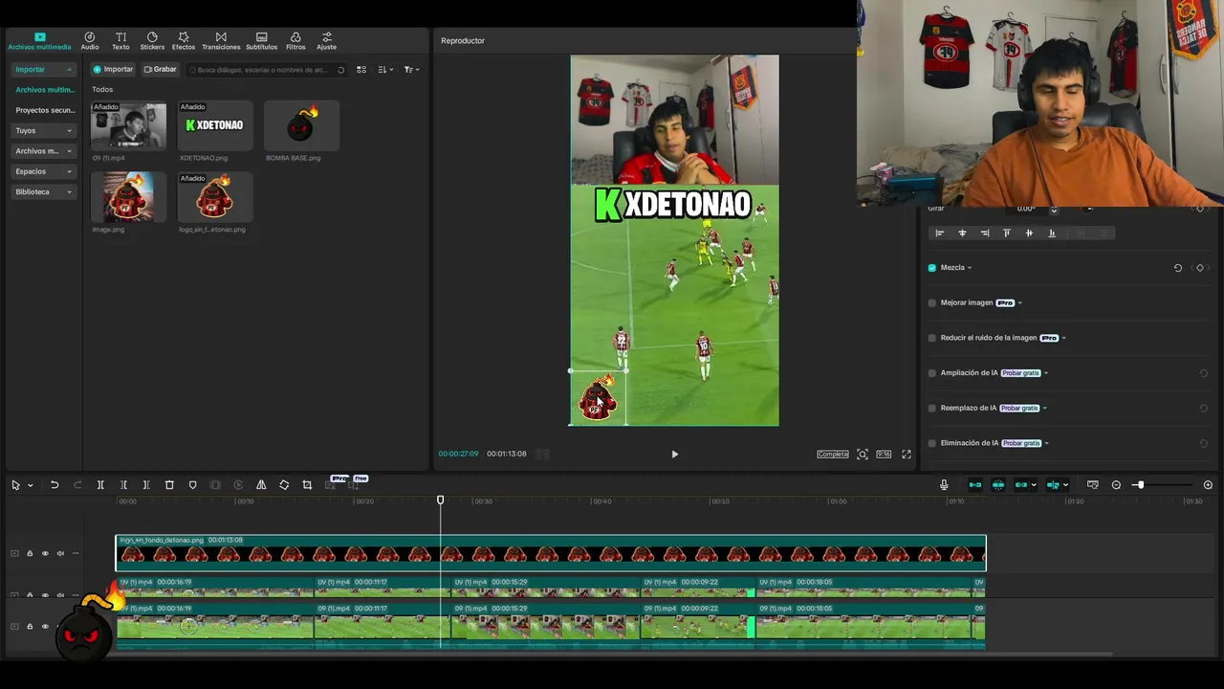Select the image.png media thumbnail
The image size is (1224, 689).
128,197
